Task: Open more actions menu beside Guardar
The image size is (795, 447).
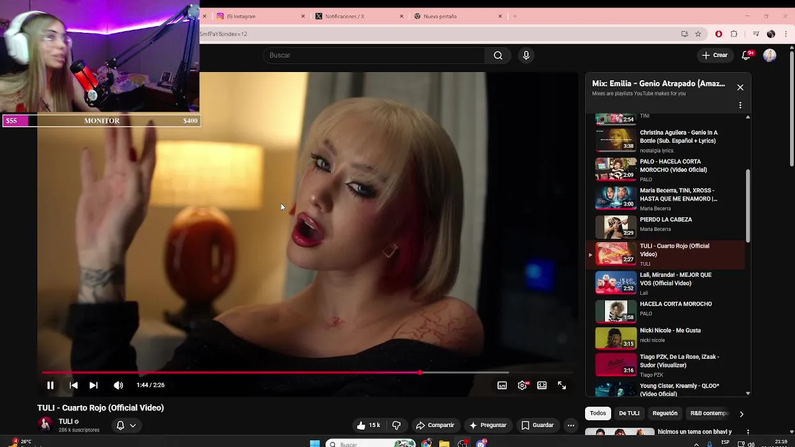Action: 571,425
